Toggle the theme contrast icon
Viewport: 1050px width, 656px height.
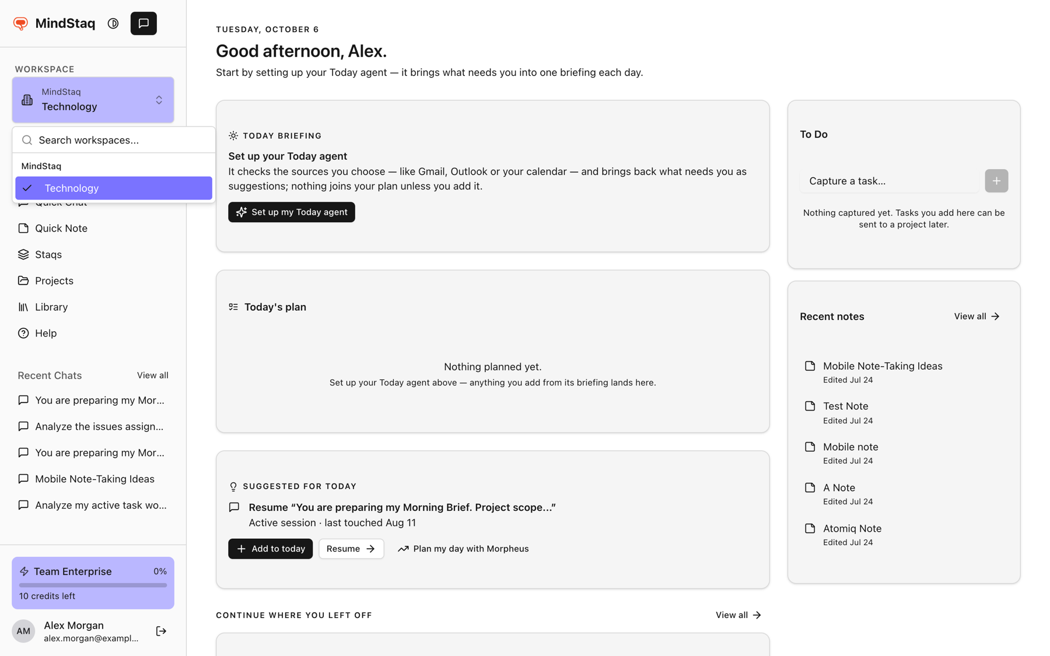click(x=113, y=23)
